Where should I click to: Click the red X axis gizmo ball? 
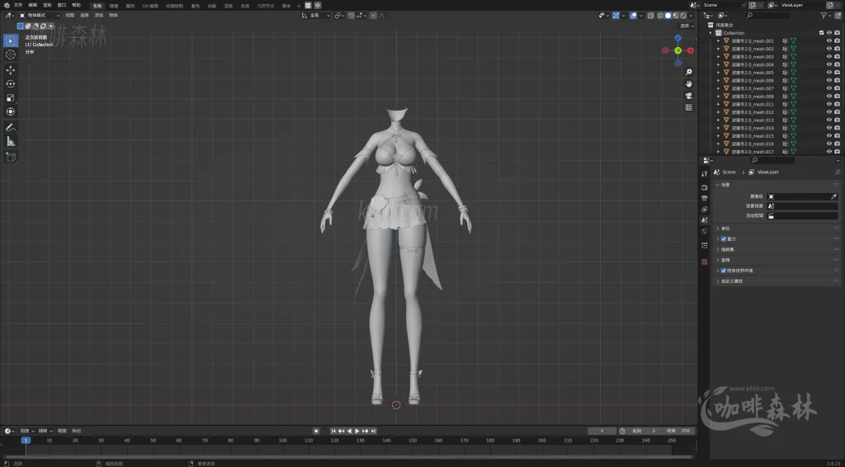[691, 50]
